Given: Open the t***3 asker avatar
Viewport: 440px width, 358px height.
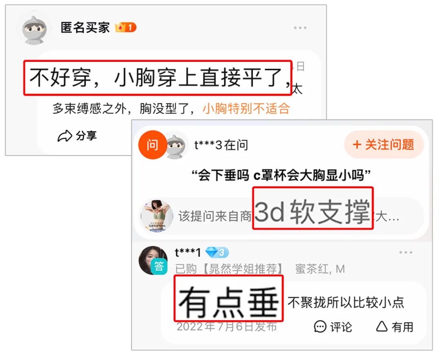Looking at the screenshot, I should point(176,145).
